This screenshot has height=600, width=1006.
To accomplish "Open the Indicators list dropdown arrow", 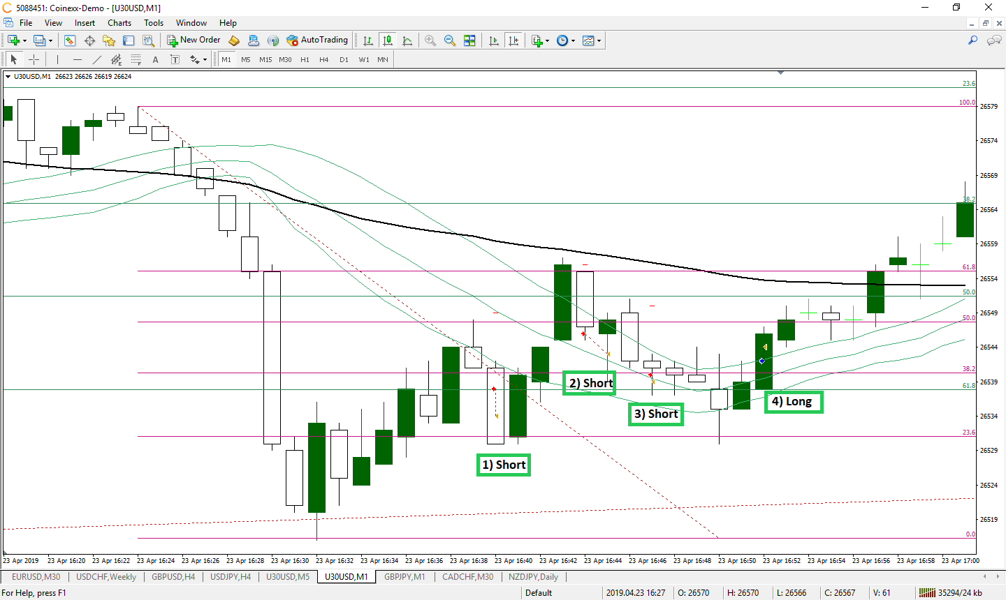I will (x=547, y=40).
